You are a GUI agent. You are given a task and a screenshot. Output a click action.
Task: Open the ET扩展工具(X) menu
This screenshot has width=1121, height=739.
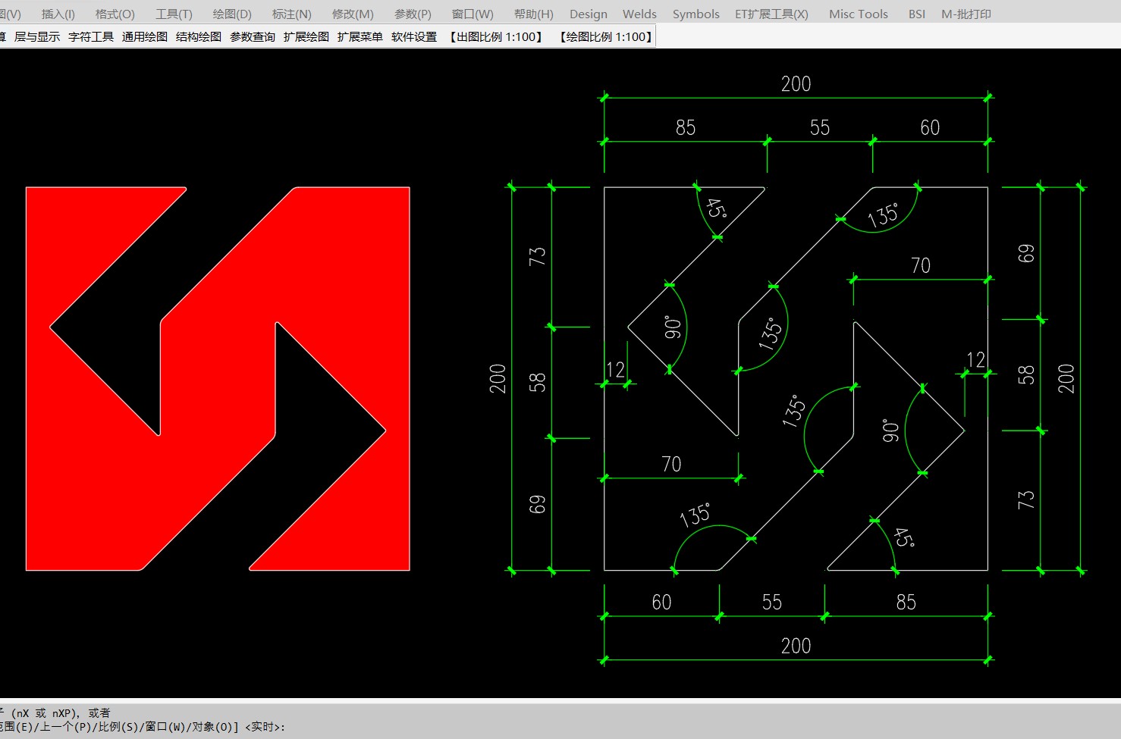tap(771, 14)
